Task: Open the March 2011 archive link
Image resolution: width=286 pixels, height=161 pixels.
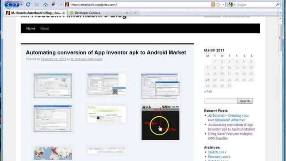Action: pyautogui.click(x=217, y=152)
